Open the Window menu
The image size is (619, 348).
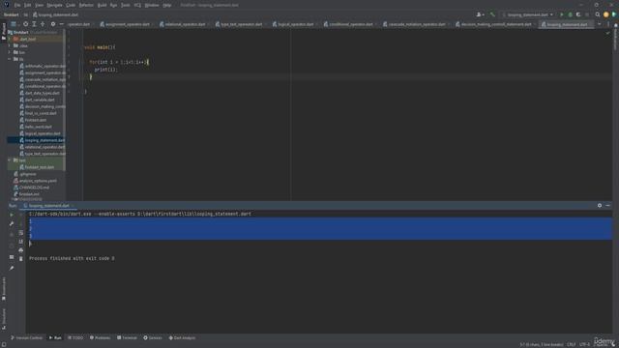[x=152, y=5]
